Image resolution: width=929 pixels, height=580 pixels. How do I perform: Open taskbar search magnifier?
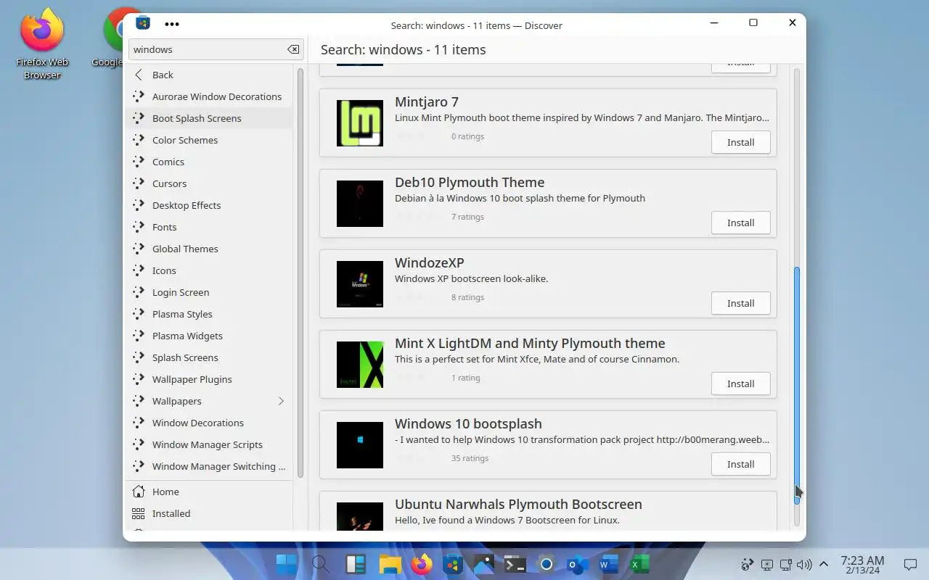[x=320, y=564]
